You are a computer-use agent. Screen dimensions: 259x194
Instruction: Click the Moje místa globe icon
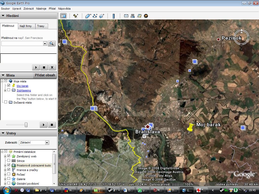(x=11, y=81)
